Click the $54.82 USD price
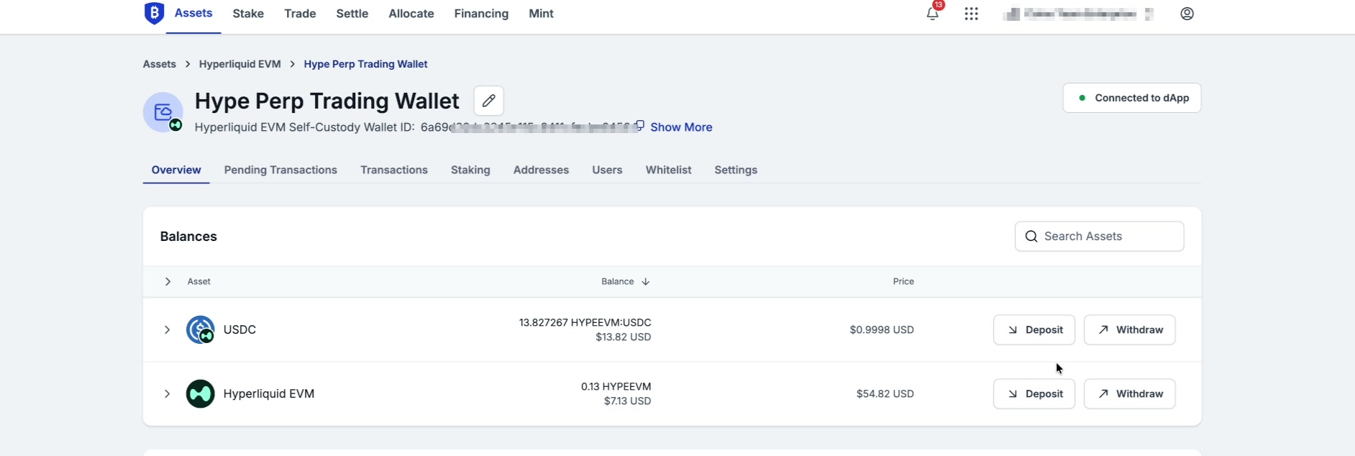Viewport: 1355px width, 456px height. 885,393
